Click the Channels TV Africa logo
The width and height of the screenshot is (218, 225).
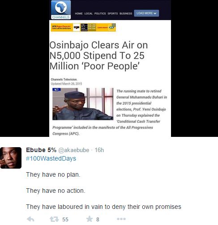pyautogui.click(x=61, y=10)
